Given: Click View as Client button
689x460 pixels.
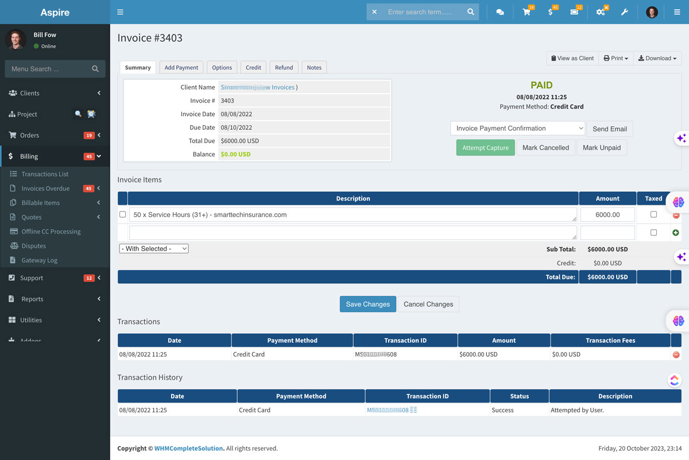Looking at the screenshot, I should (x=572, y=58).
